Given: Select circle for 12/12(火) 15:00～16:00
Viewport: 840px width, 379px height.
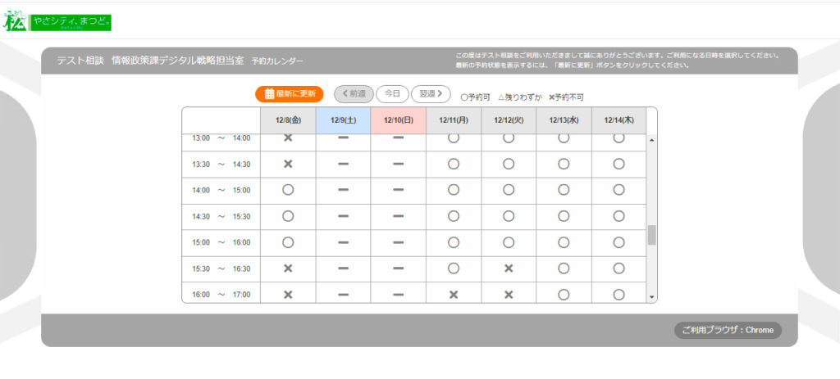Looking at the screenshot, I should (509, 242).
